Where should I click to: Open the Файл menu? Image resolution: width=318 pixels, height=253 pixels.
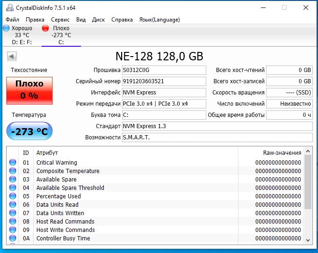12,20
